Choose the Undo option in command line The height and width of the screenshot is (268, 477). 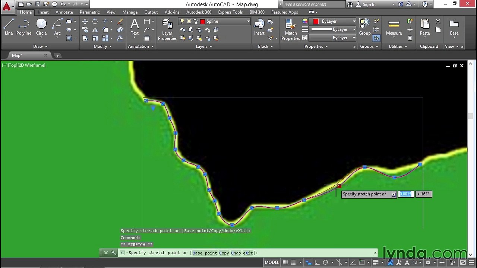(236, 253)
